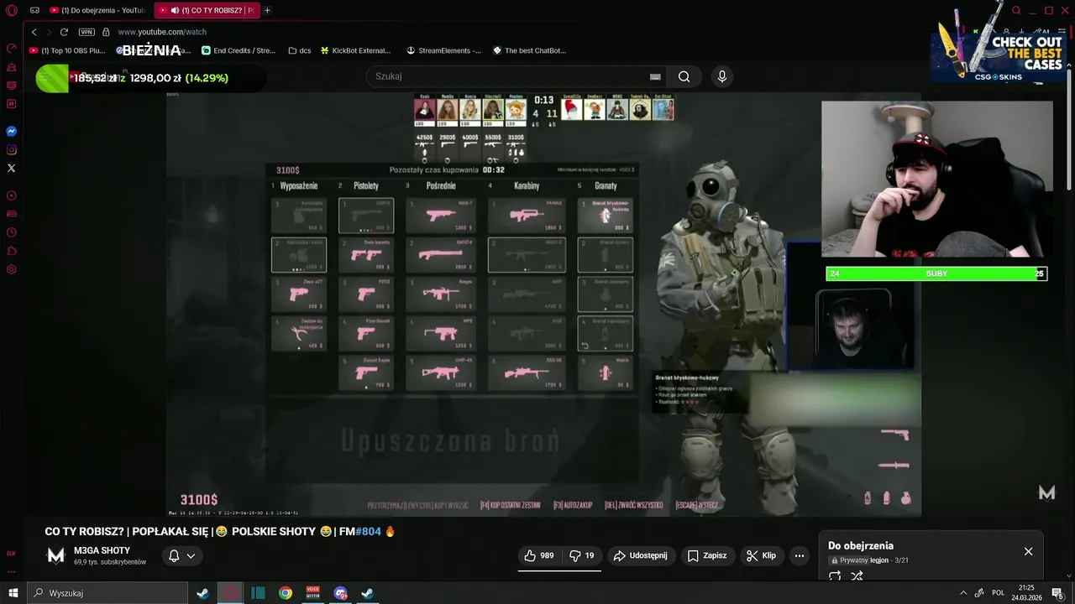This screenshot has height=604, width=1075.
Task: Open Google Chrome from the taskbar
Action: (286, 593)
